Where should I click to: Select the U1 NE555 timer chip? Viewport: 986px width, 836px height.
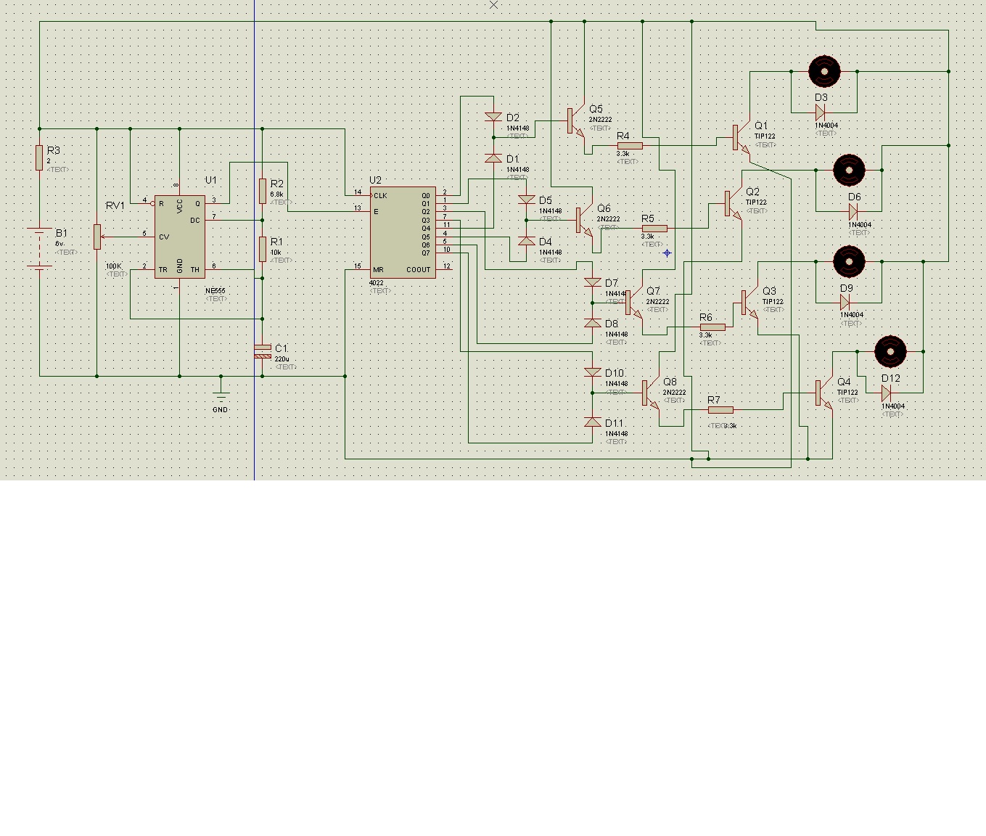click(179, 237)
